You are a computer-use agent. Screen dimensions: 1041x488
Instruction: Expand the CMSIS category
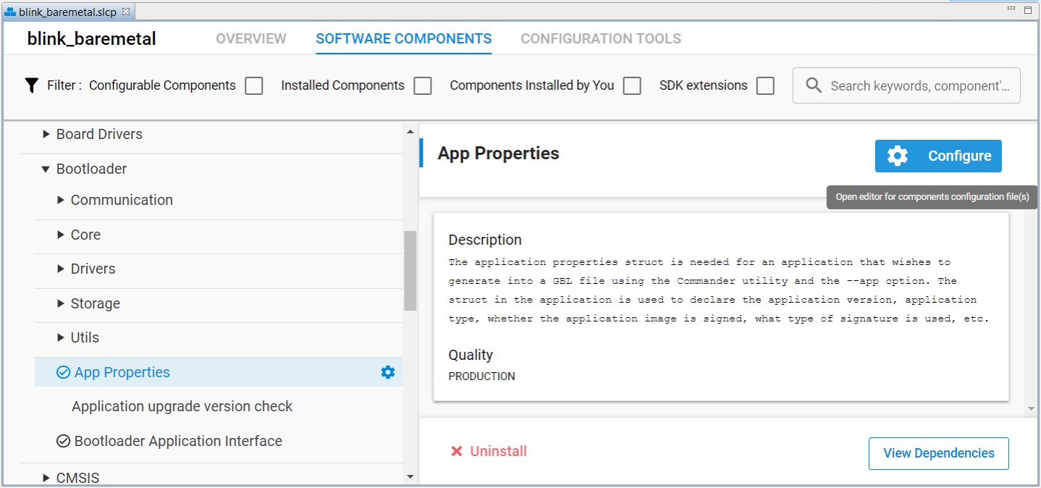[46, 476]
